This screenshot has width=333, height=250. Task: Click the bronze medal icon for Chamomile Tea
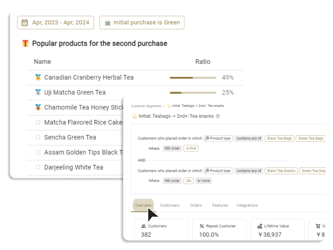click(x=38, y=107)
